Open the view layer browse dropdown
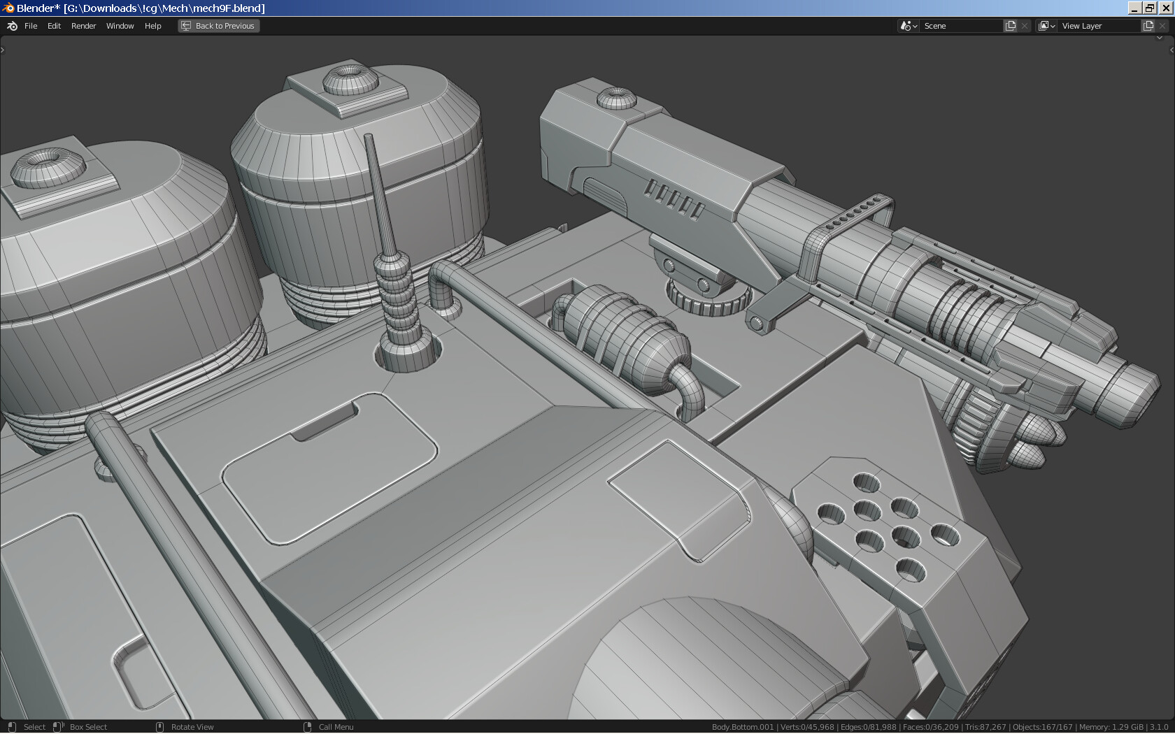 tap(1046, 26)
